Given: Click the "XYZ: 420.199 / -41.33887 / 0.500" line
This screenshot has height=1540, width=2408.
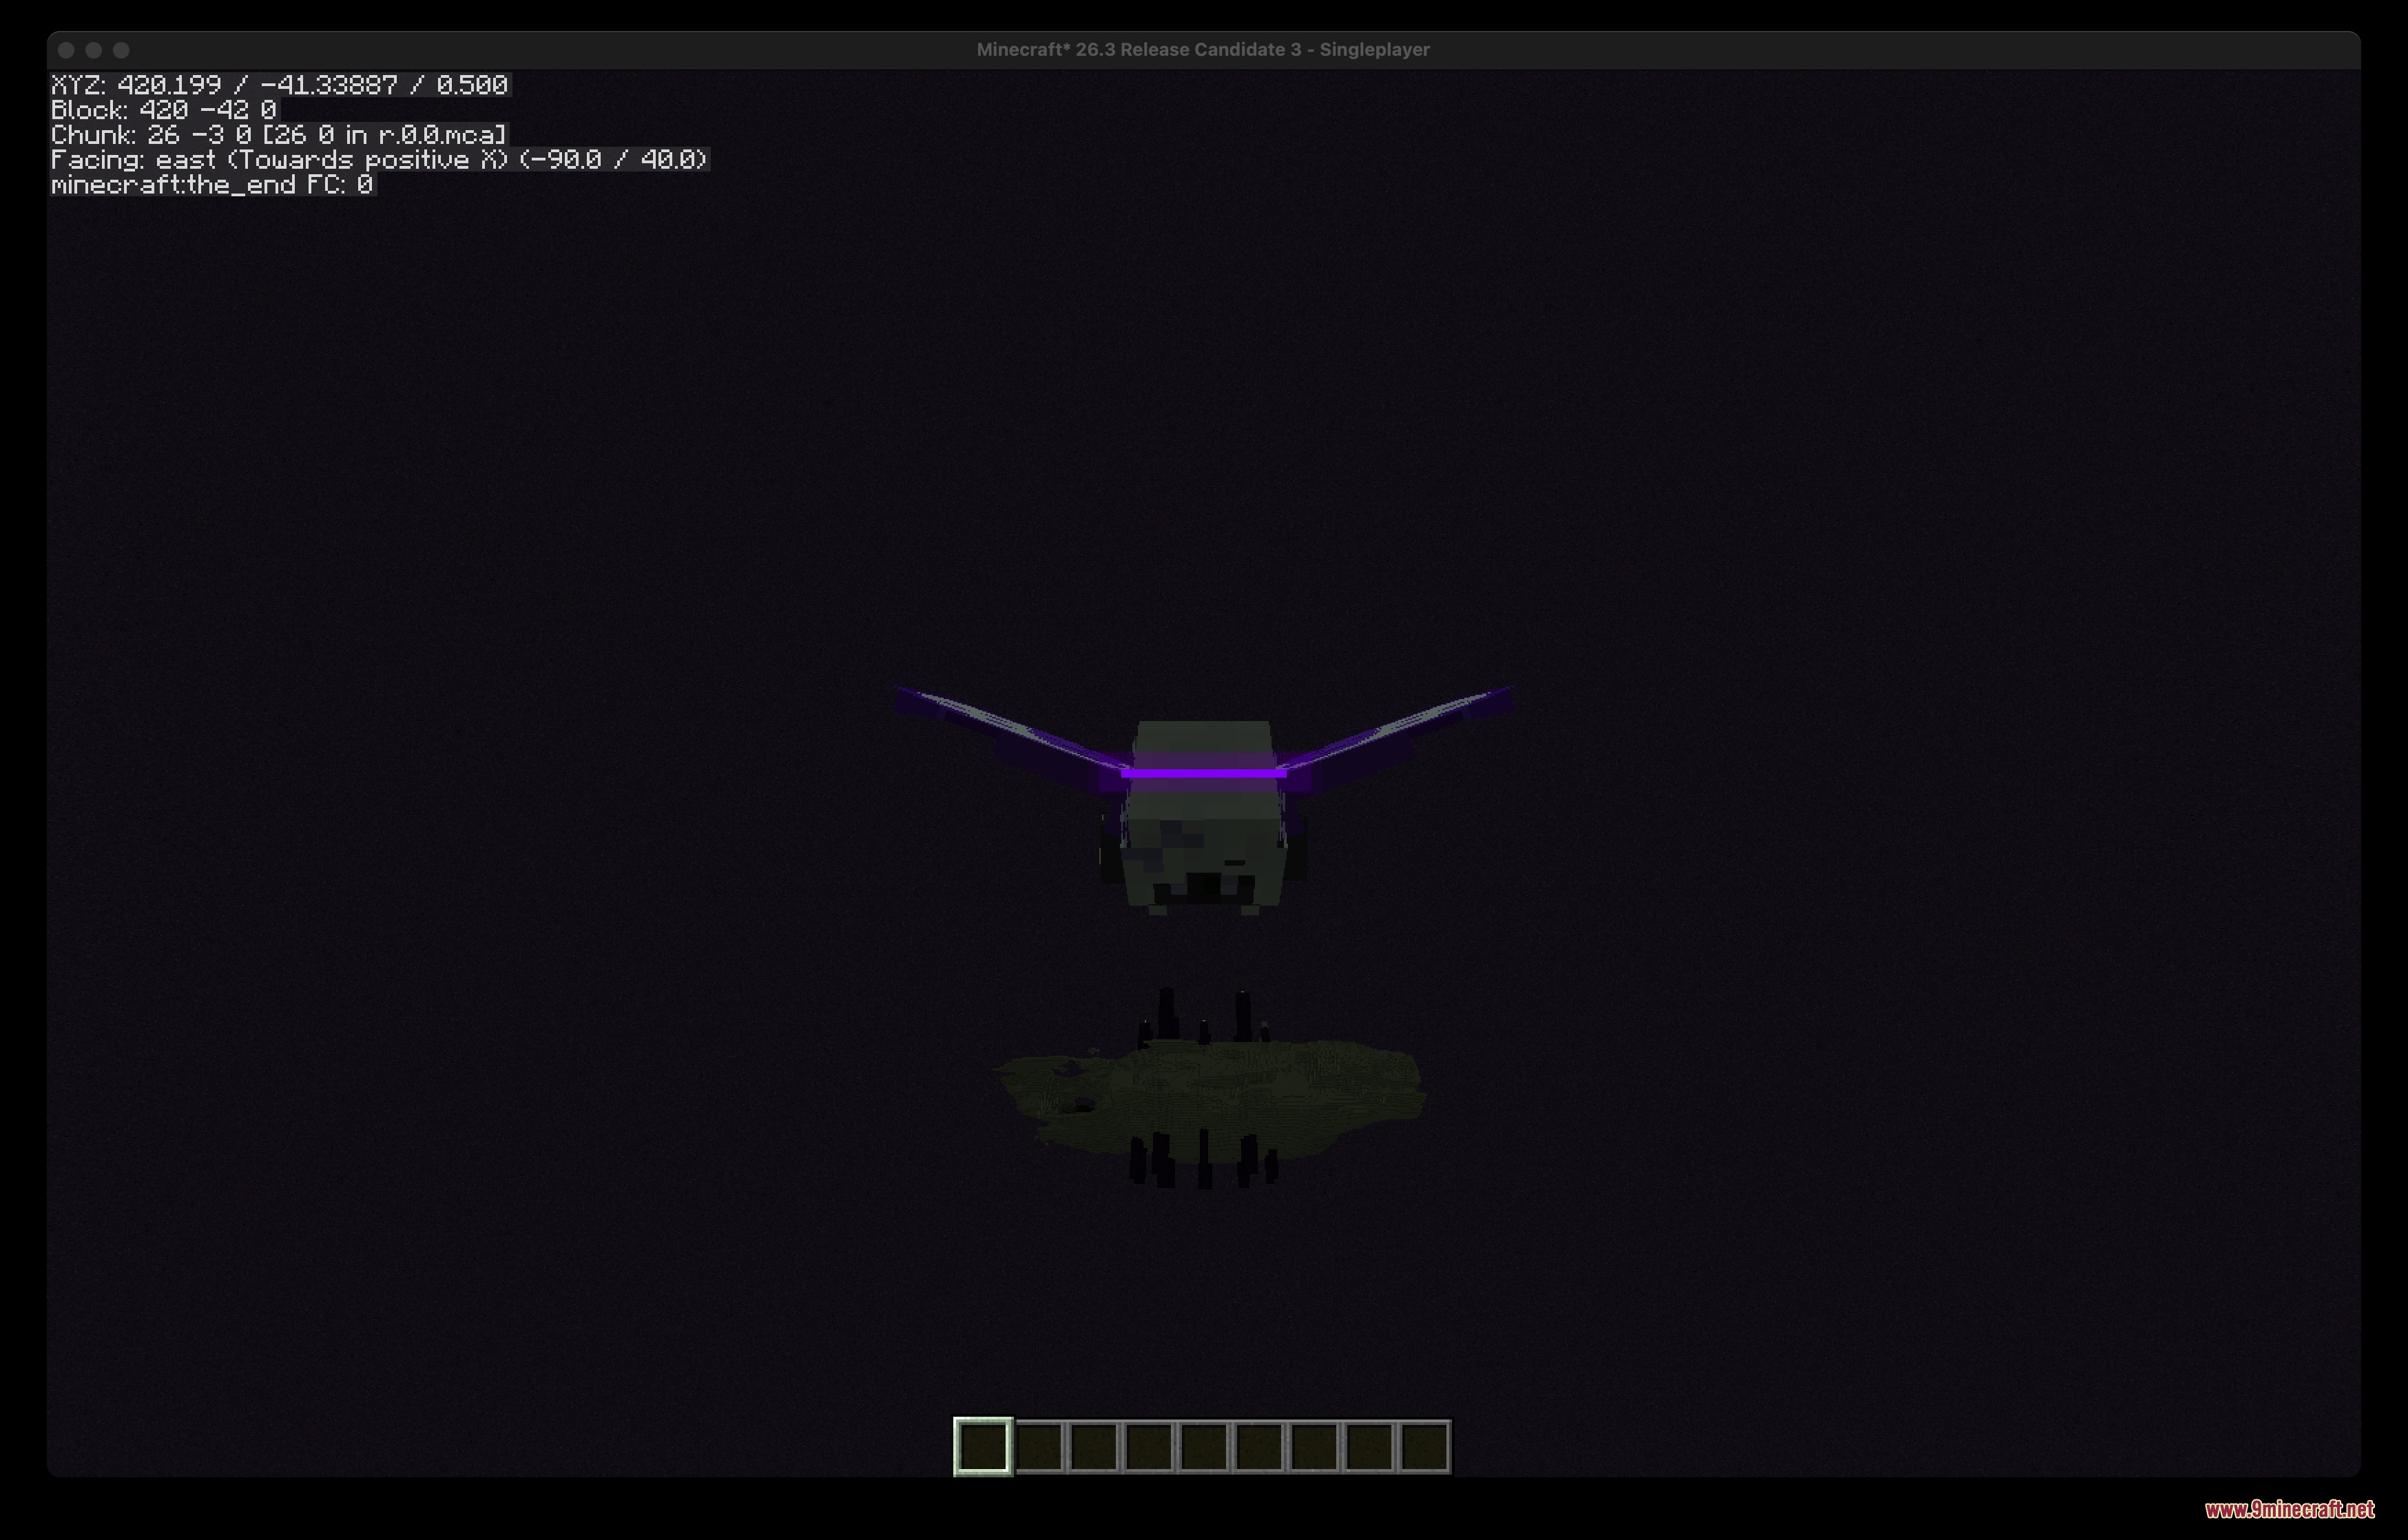Looking at the screenshot, I should point(280,85).
